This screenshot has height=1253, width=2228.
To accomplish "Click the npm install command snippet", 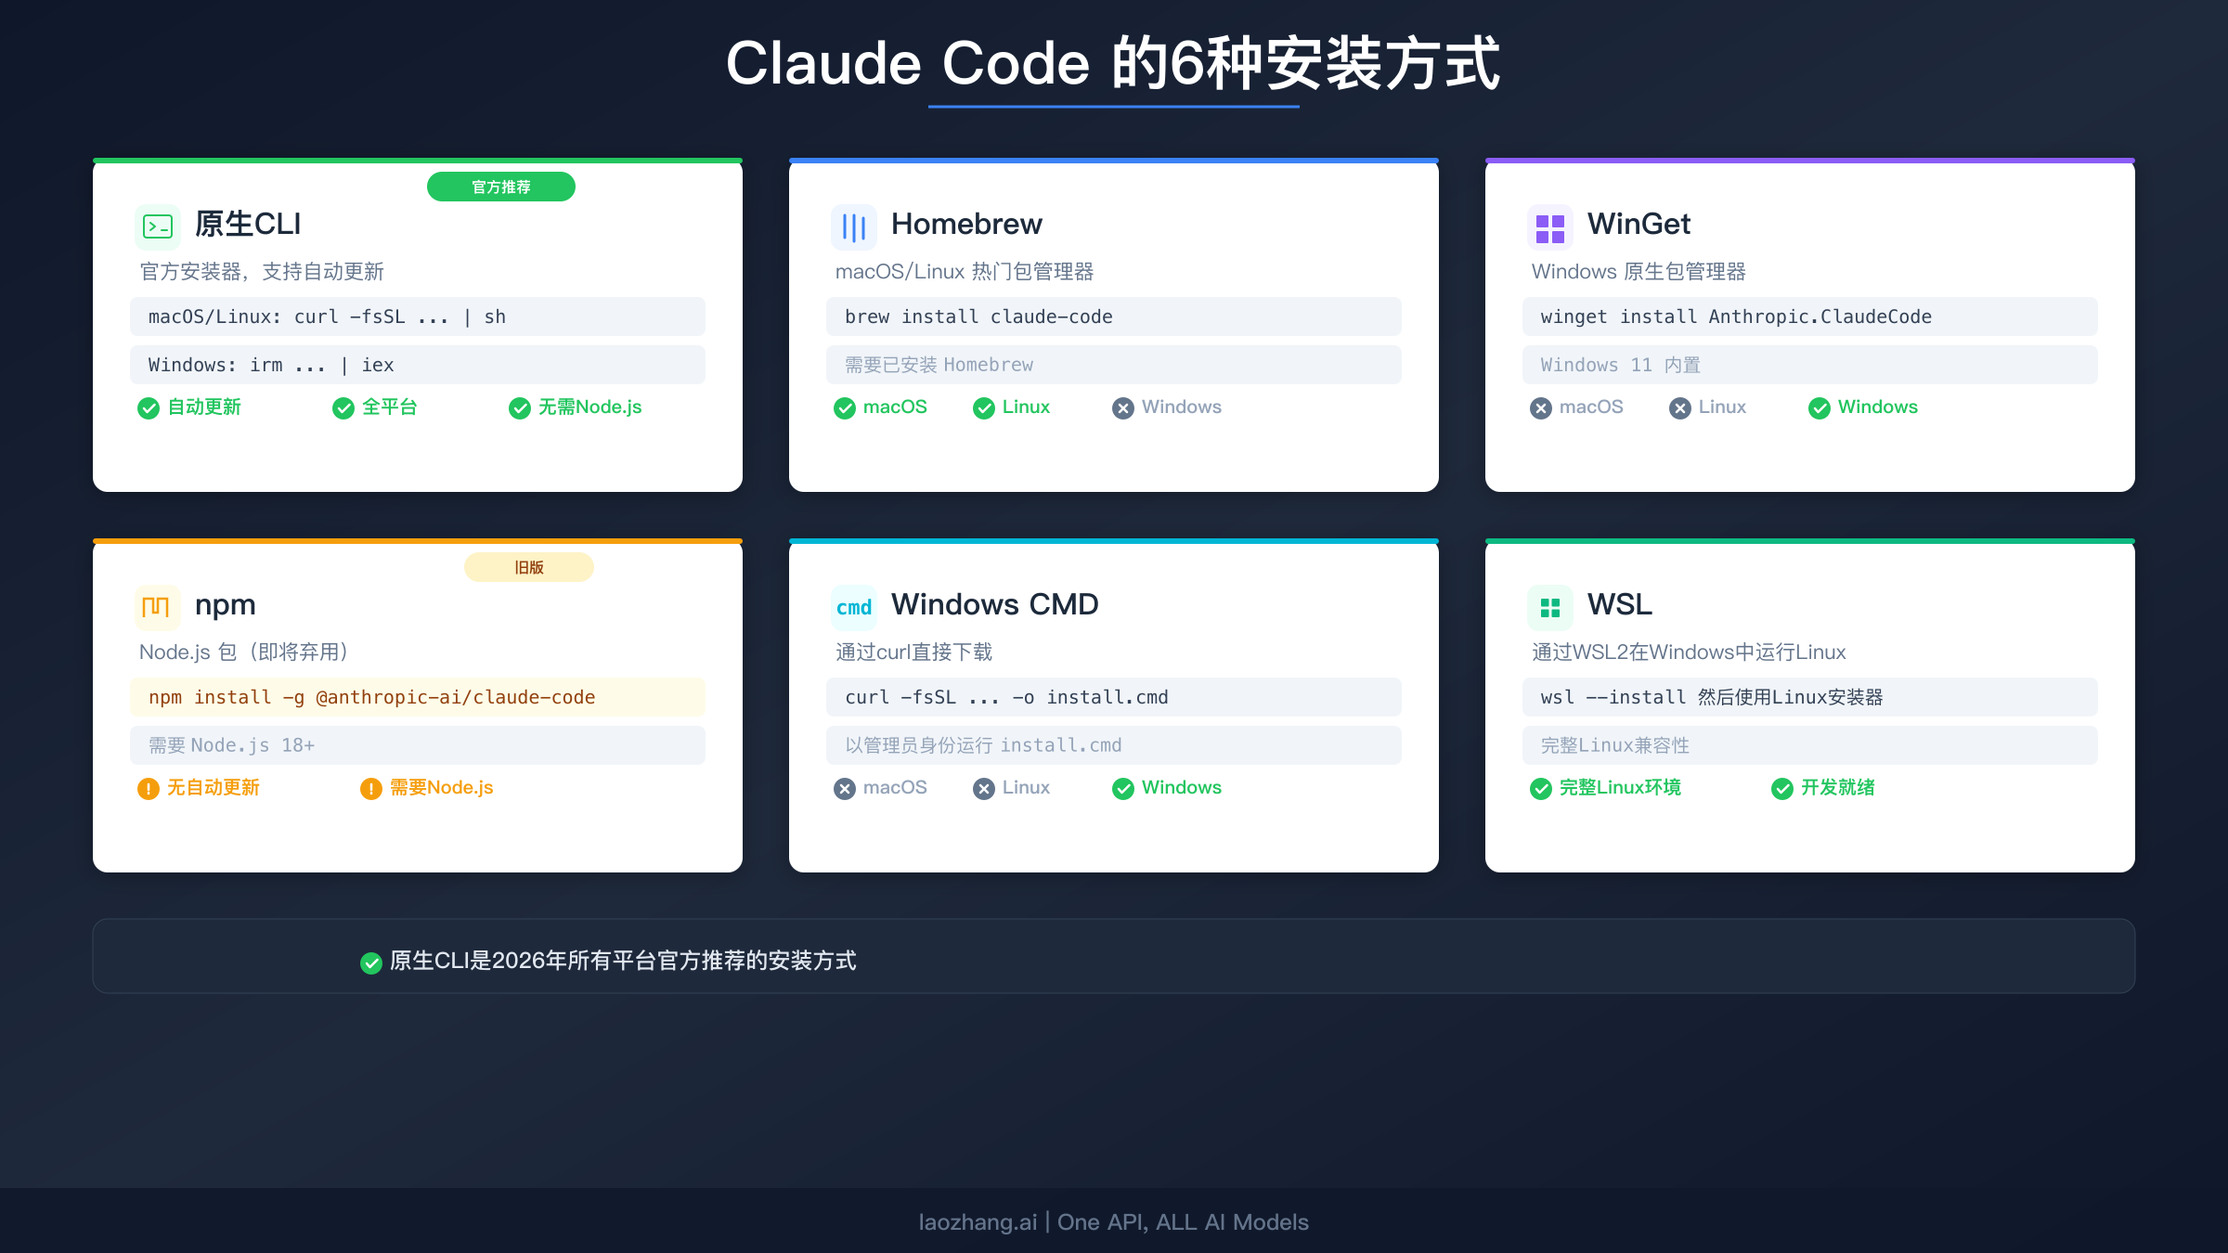I will pyautogui.click(x=417, y=697).
